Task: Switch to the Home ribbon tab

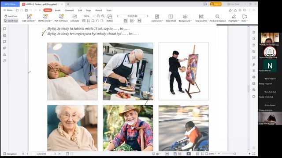Action: [48, 11]
